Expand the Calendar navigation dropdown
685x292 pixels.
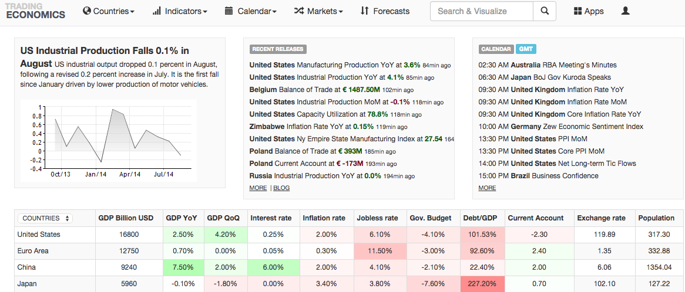(251, 11)
